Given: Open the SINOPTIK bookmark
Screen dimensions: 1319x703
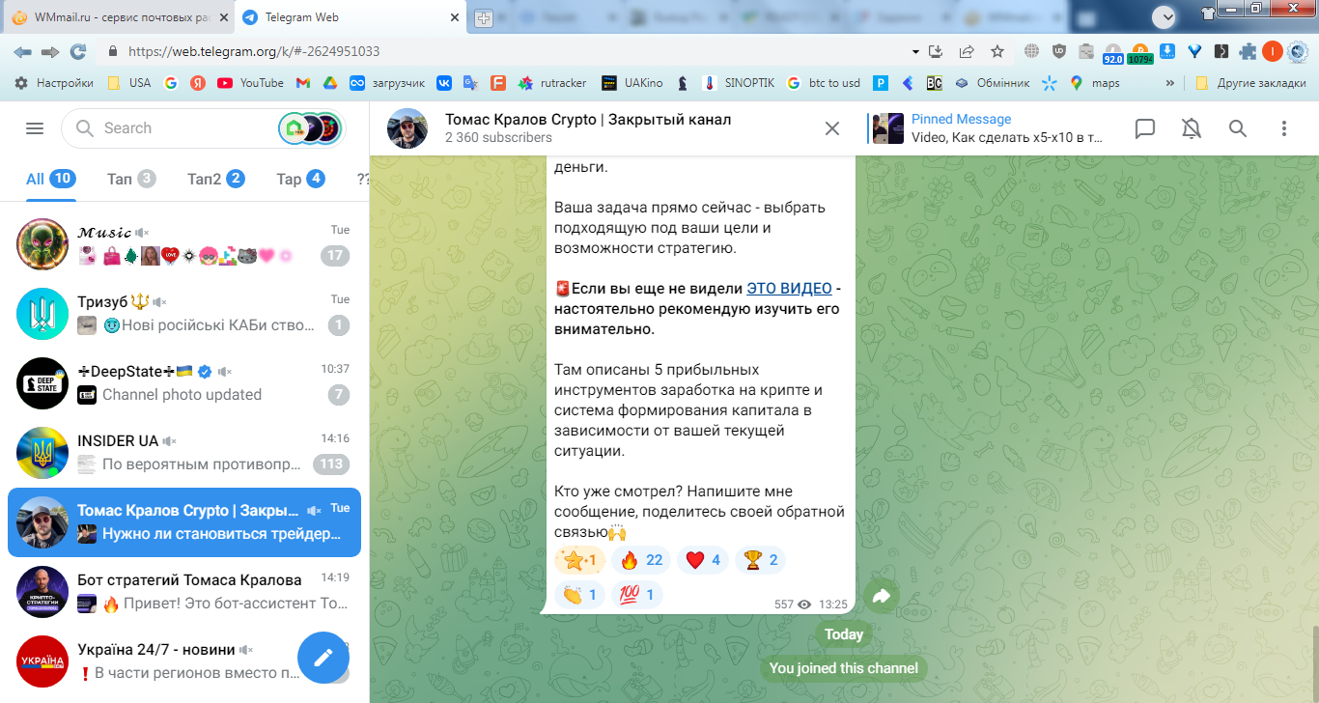Looking at the screenshot, I should tap(739, 83).
